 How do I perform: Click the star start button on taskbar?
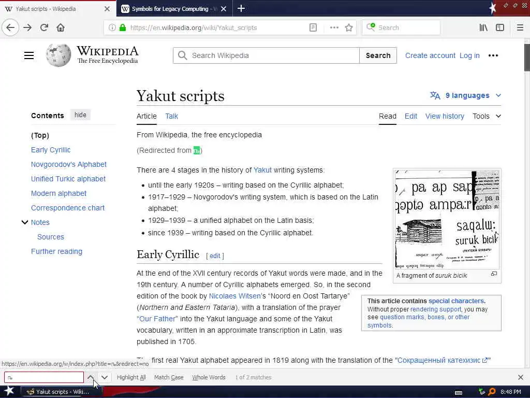tap(9, 391)
